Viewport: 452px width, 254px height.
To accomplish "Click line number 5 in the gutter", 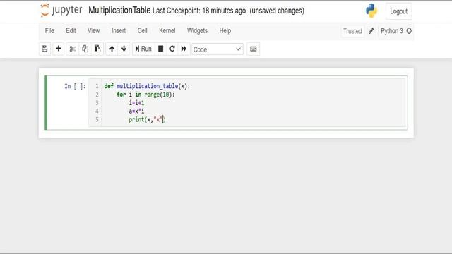I will click(97, 119).
